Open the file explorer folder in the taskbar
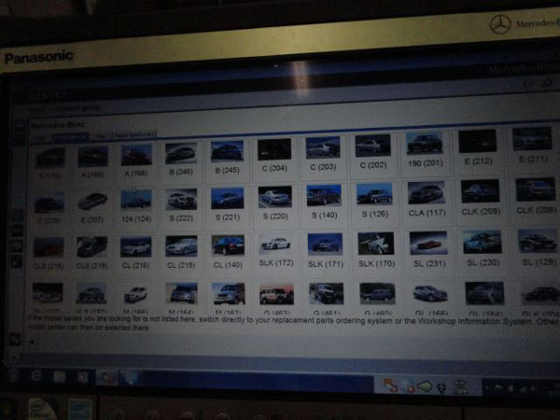 (x=60, y=376)
